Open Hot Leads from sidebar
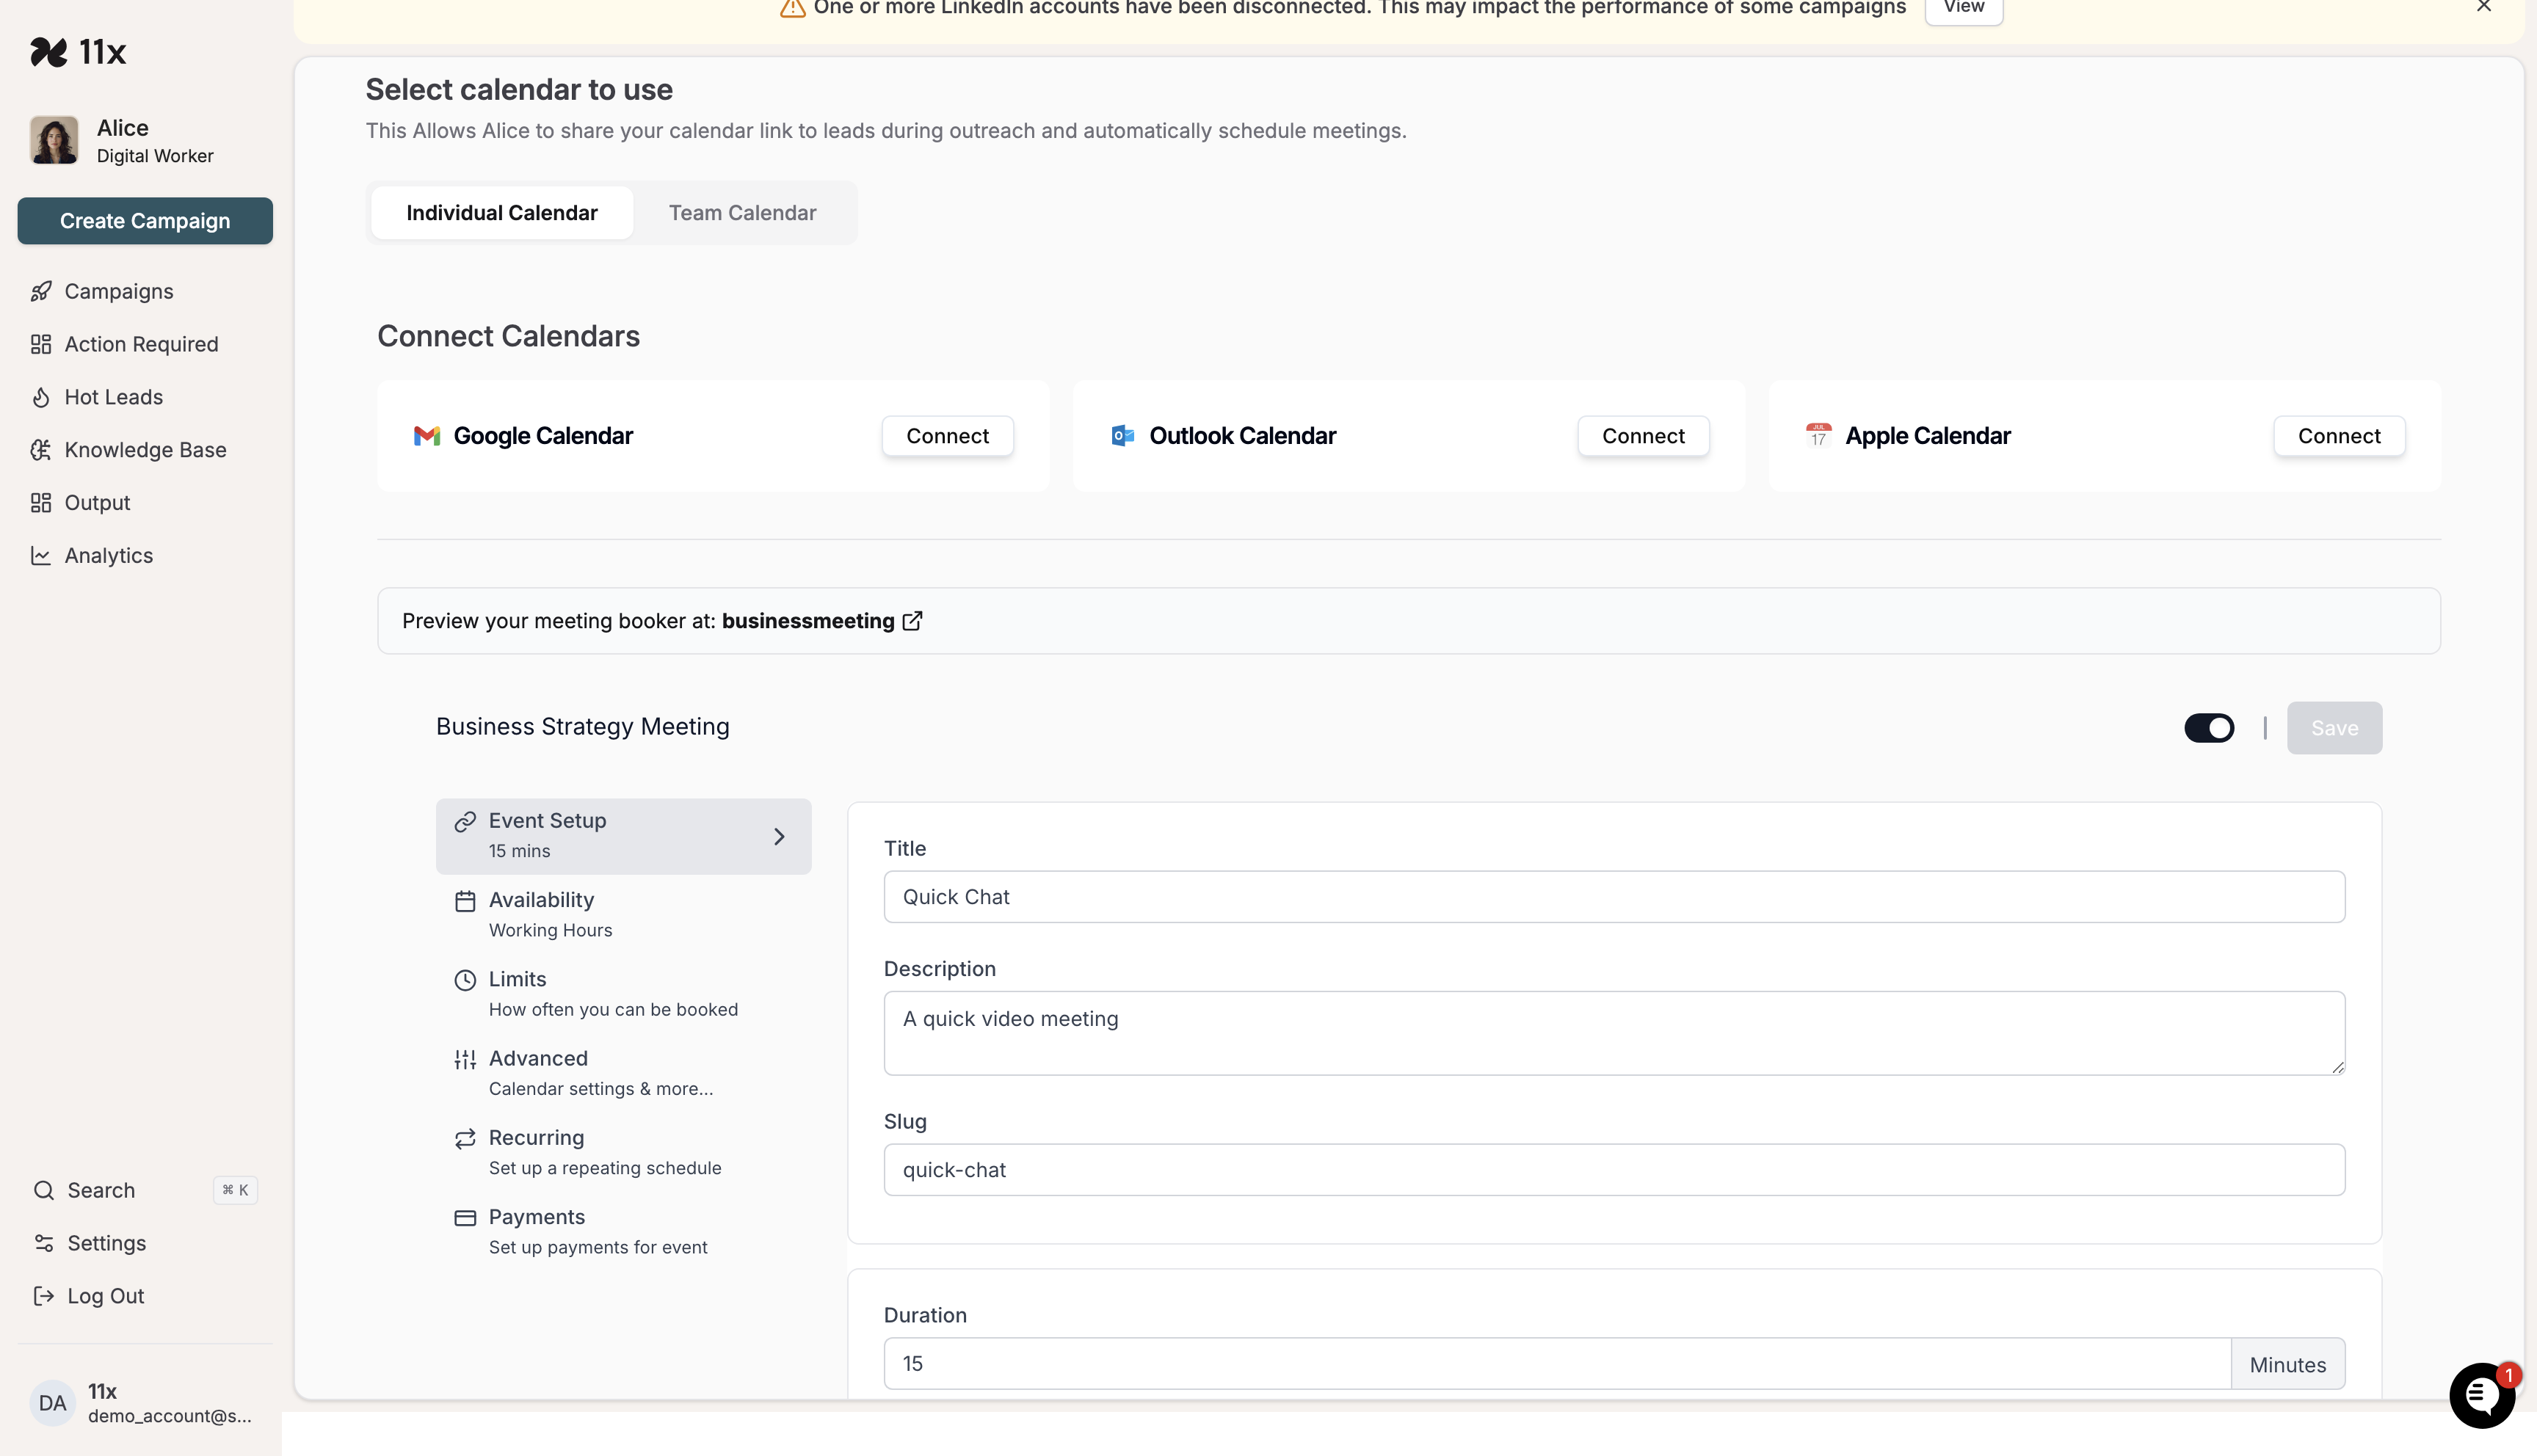Screen dimensions: 2537x1456 click(113, 397)
